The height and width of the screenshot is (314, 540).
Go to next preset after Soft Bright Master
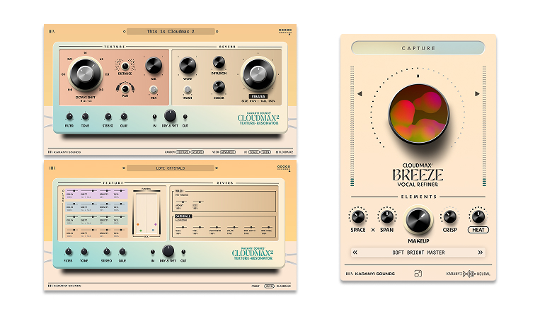point(481,252)
